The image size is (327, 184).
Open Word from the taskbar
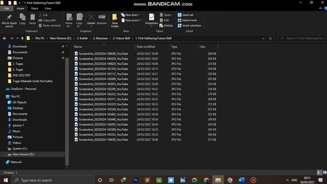242,180
